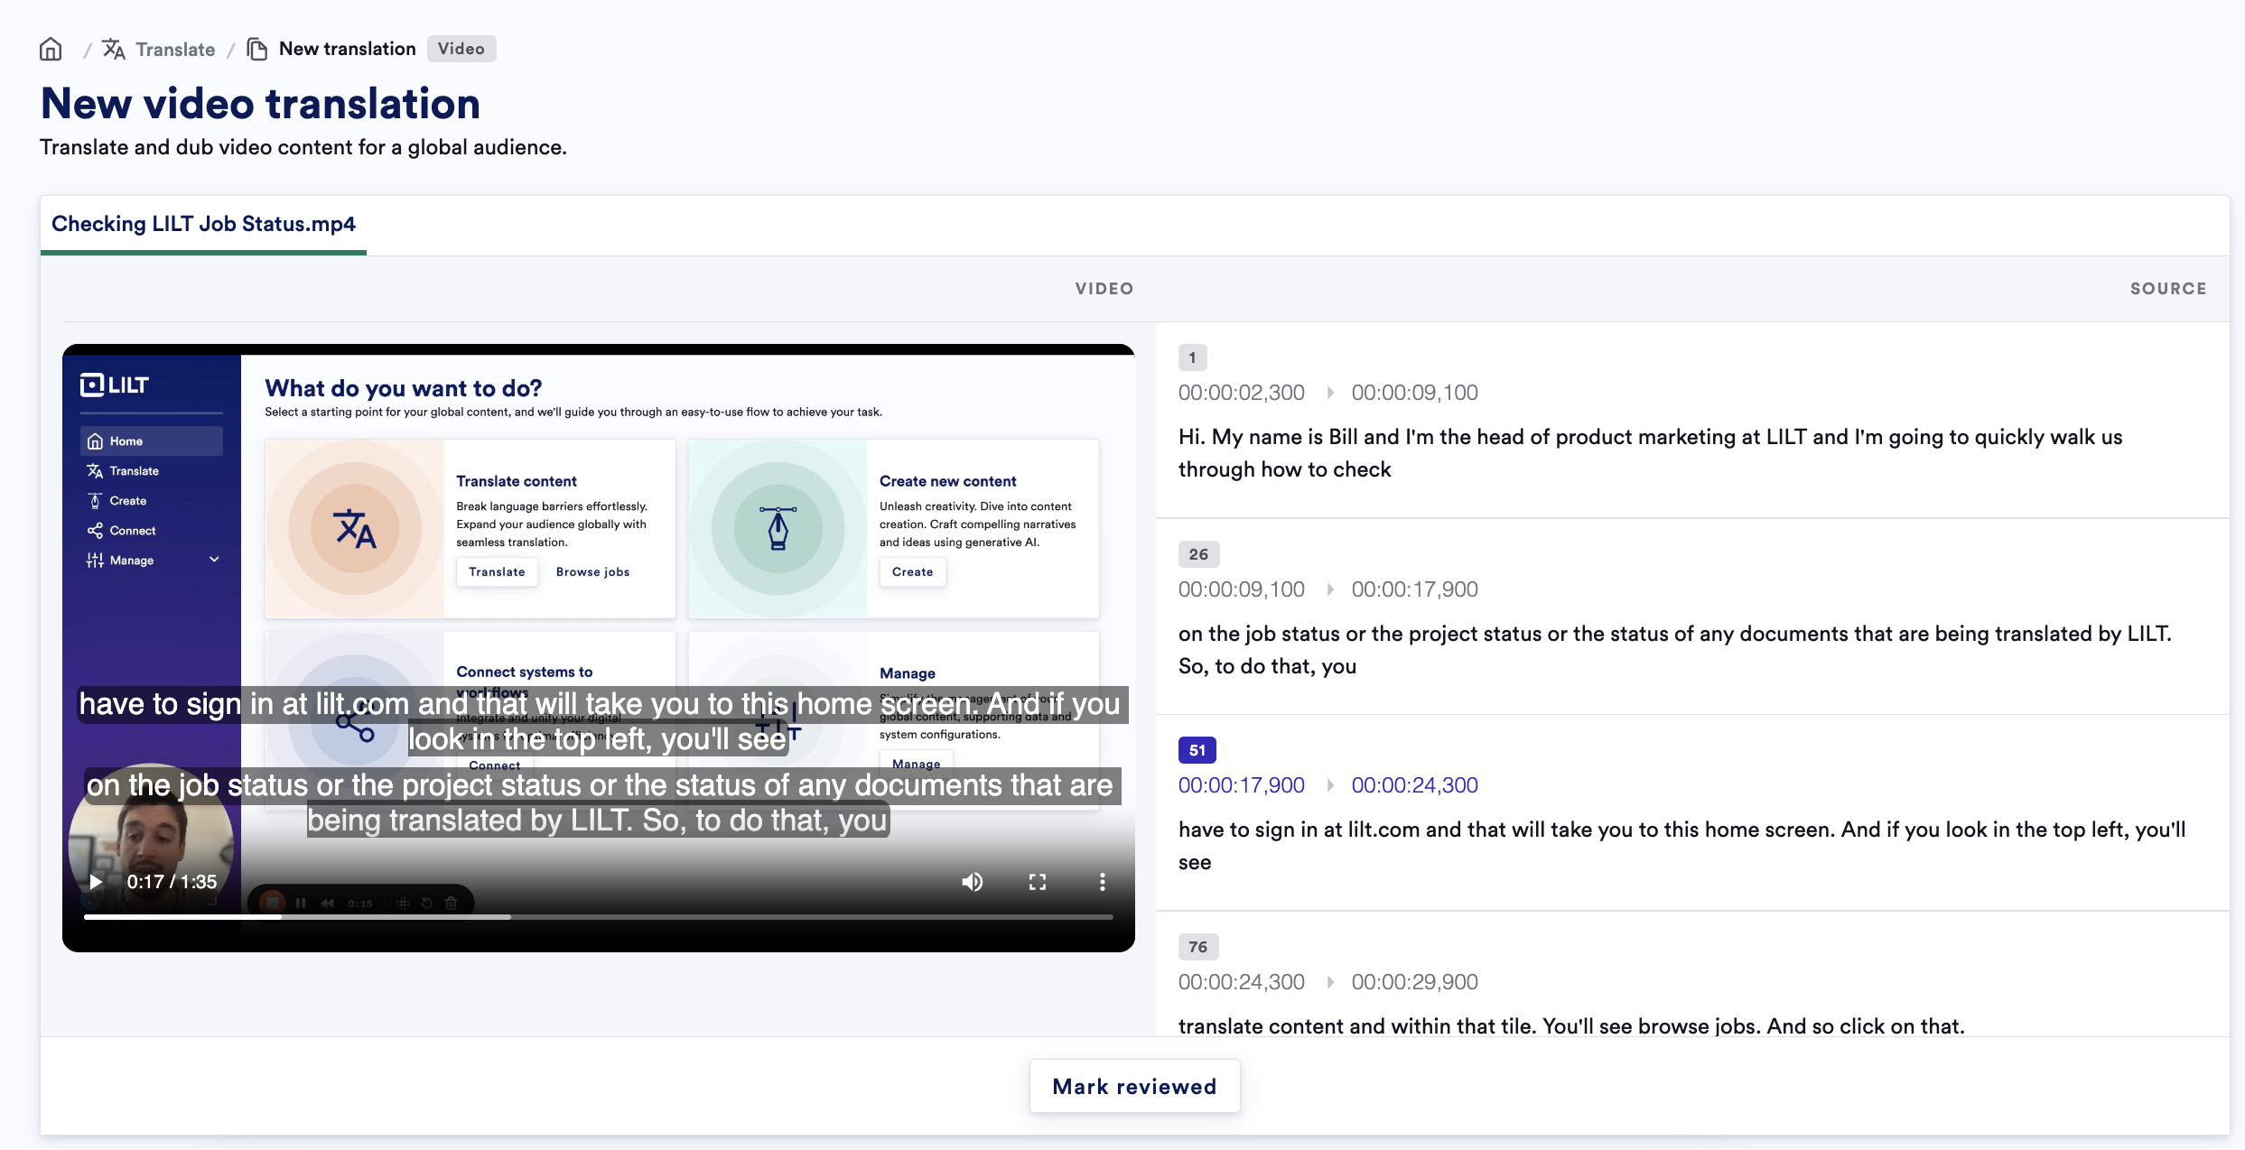The width and height of the screenshot is (2245, 1150).
Task: Click the translate icon in breadcrumb
Action: [114, 49]
